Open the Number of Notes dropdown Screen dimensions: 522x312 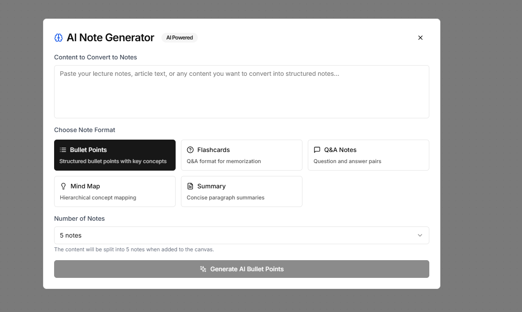click(x=242, y=235)
